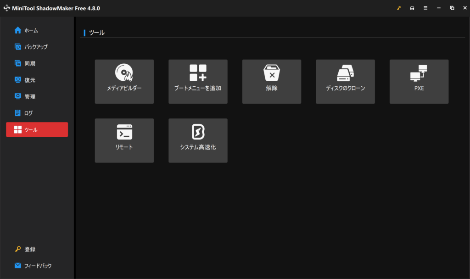
Task: Open the hamburger menu in title bar
Action: point(425,8)
